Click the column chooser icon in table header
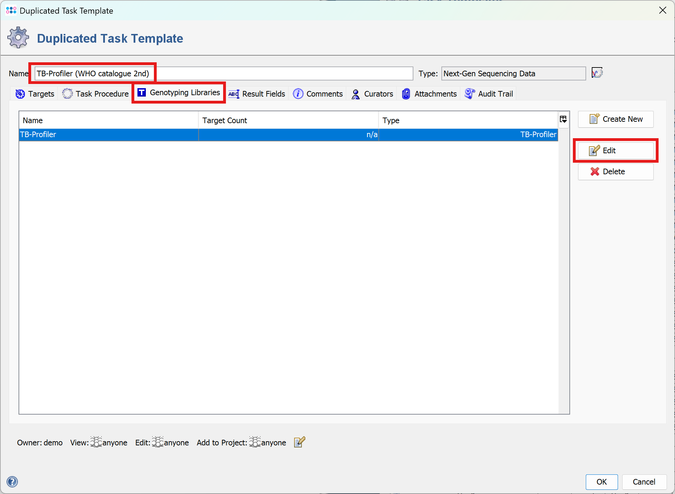This screenshot has width=675, height=494. [x=563, y=119]
